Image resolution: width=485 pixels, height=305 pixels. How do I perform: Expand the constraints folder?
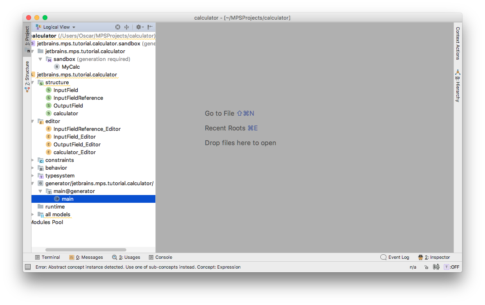point(33,160)
